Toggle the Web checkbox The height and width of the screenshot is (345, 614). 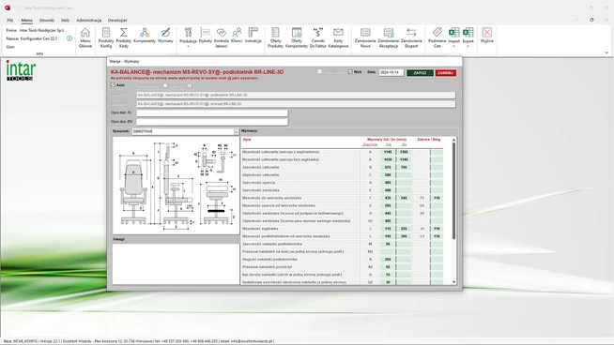coord(350,72)
